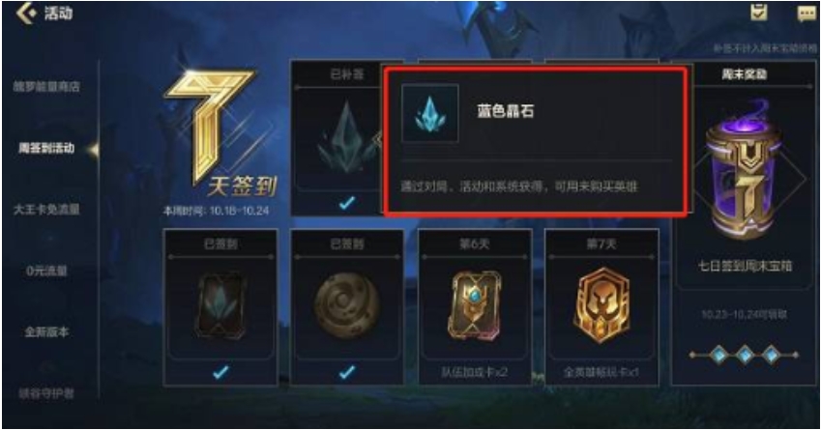Tap the bronze coin reward icon
Viewport: 821px width, 430px height.
pos(347,305)
